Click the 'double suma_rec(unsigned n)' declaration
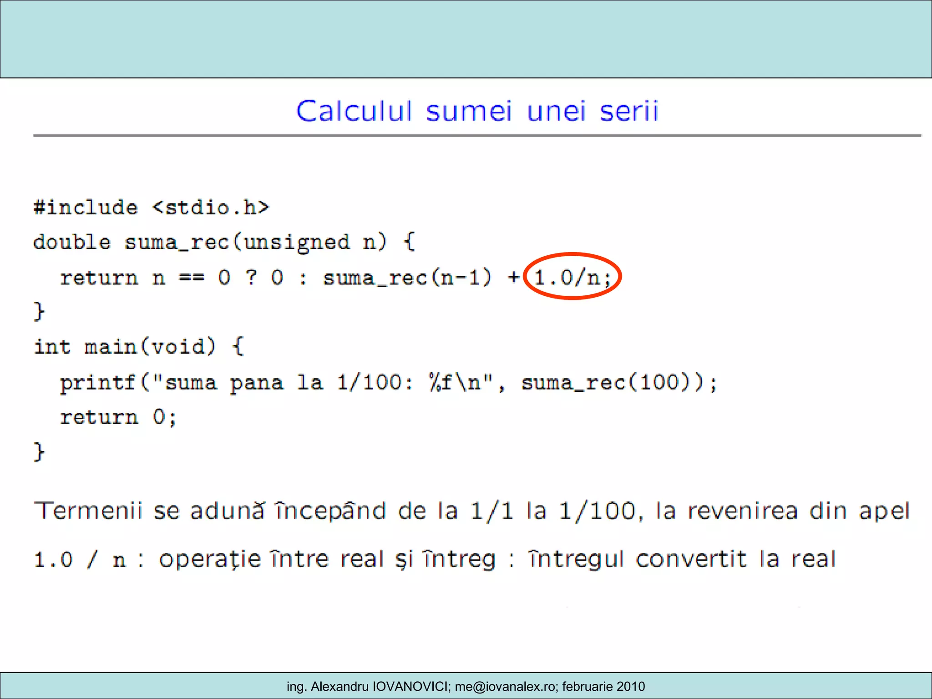 pos(209,242)
